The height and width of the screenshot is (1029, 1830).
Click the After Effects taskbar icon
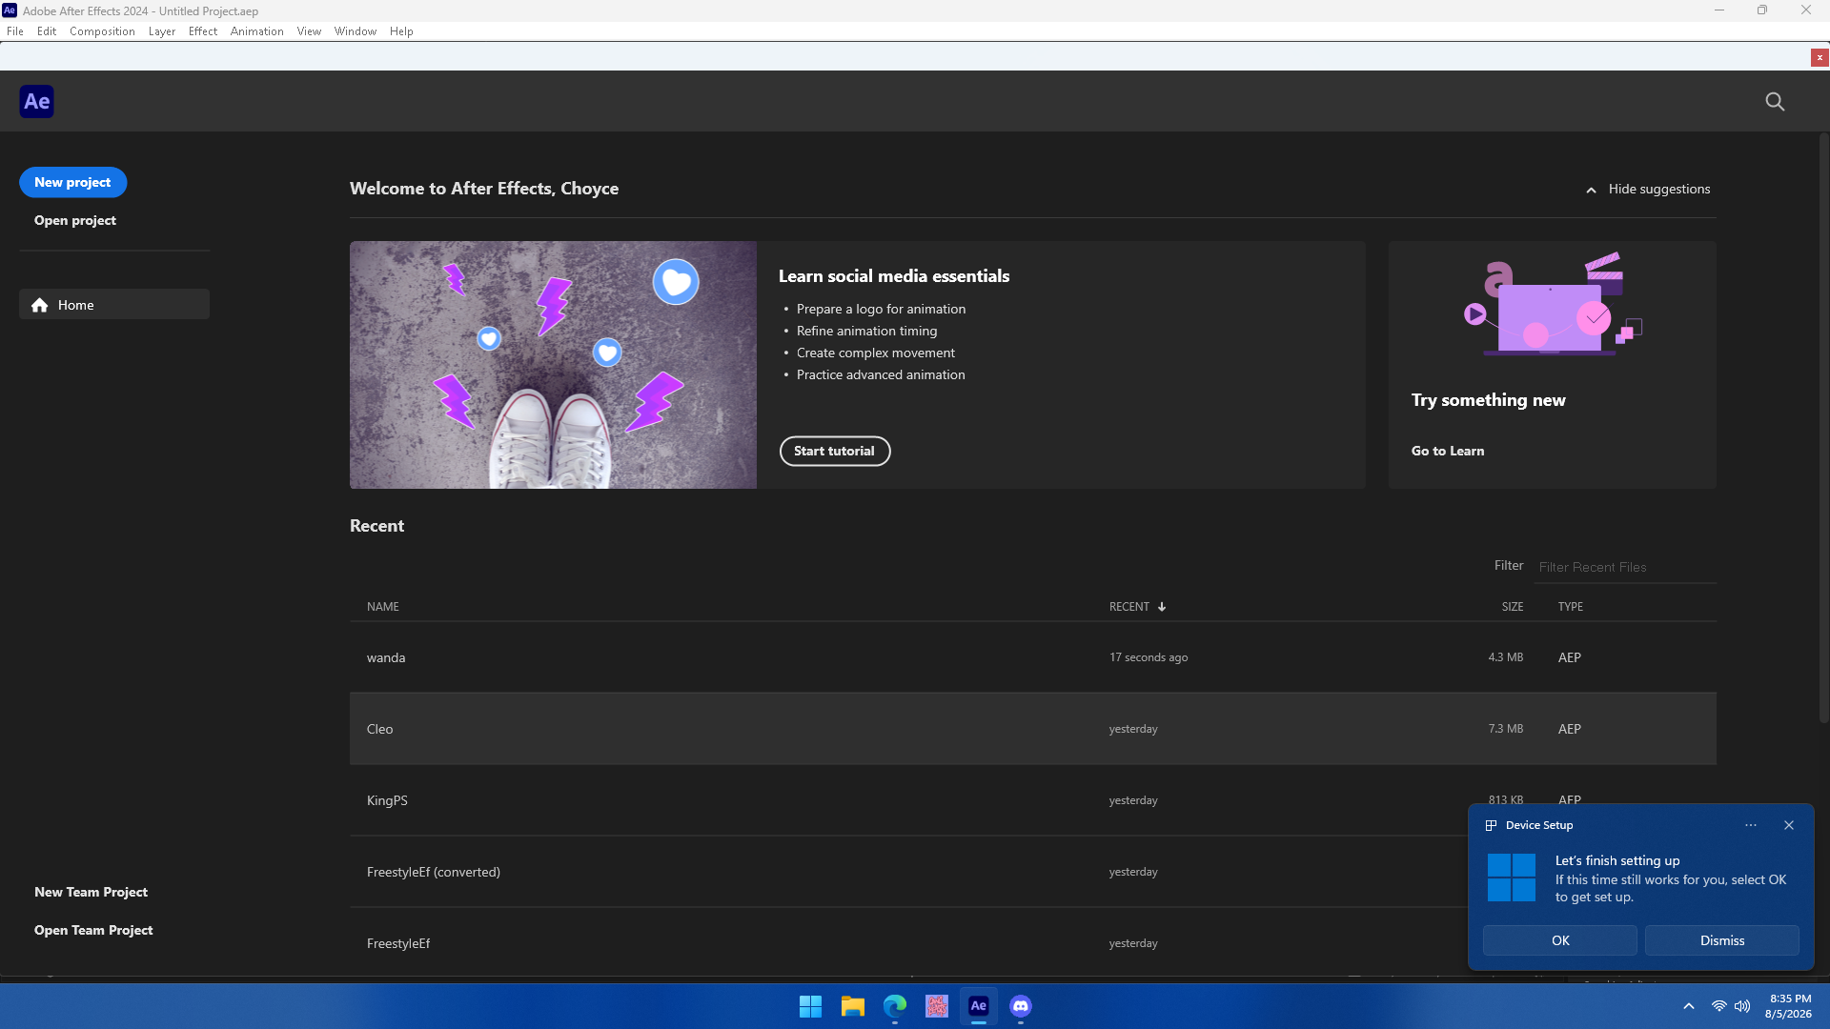978,1006
